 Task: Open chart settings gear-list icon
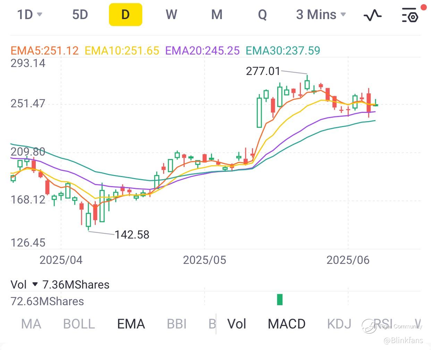pyautogui.click(x=410, y=15)
